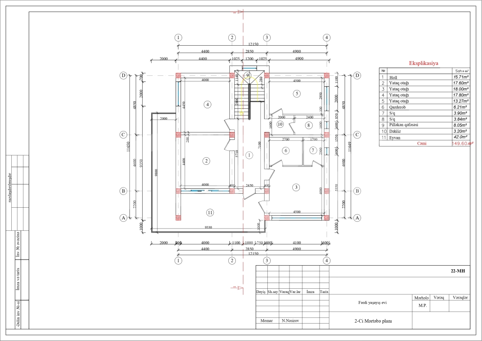Image resolution: width=482 pixels, height=341 pixels.
Task: Click the room 2 bedroom number circle
Action: pos(206,161)
